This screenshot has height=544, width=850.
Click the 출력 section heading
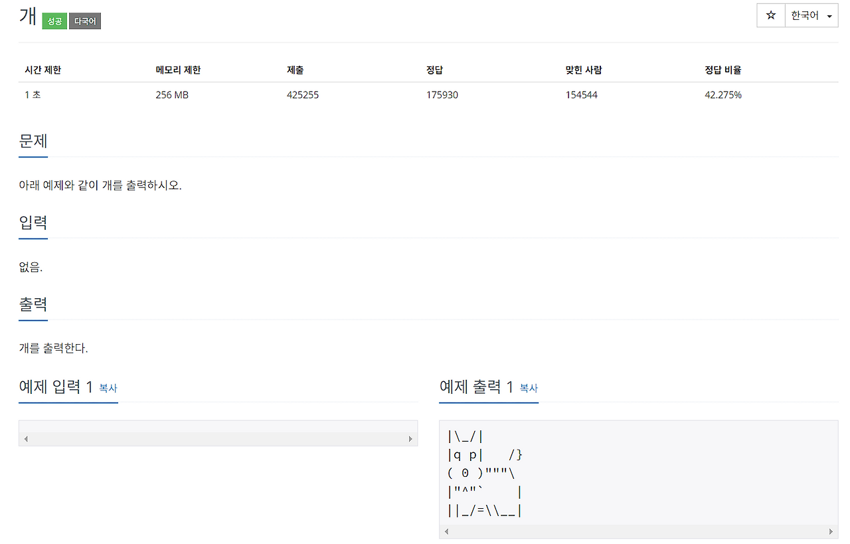(33, 304)
